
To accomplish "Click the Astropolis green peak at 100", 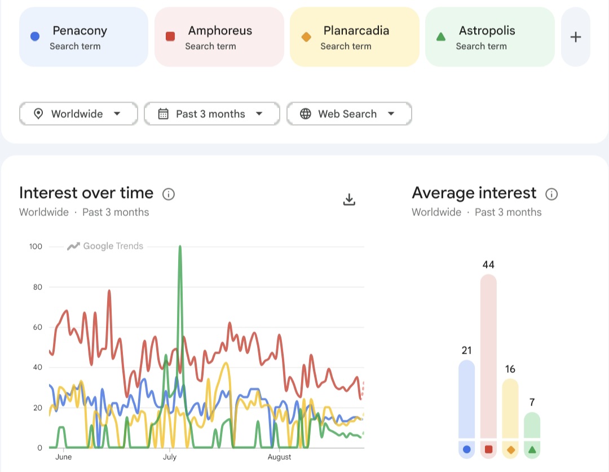I will [x=180, y=247].
